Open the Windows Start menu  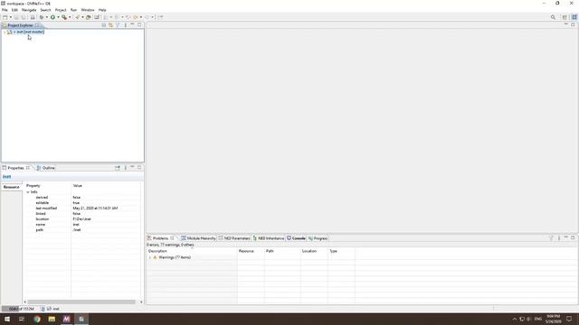(7, 319)
